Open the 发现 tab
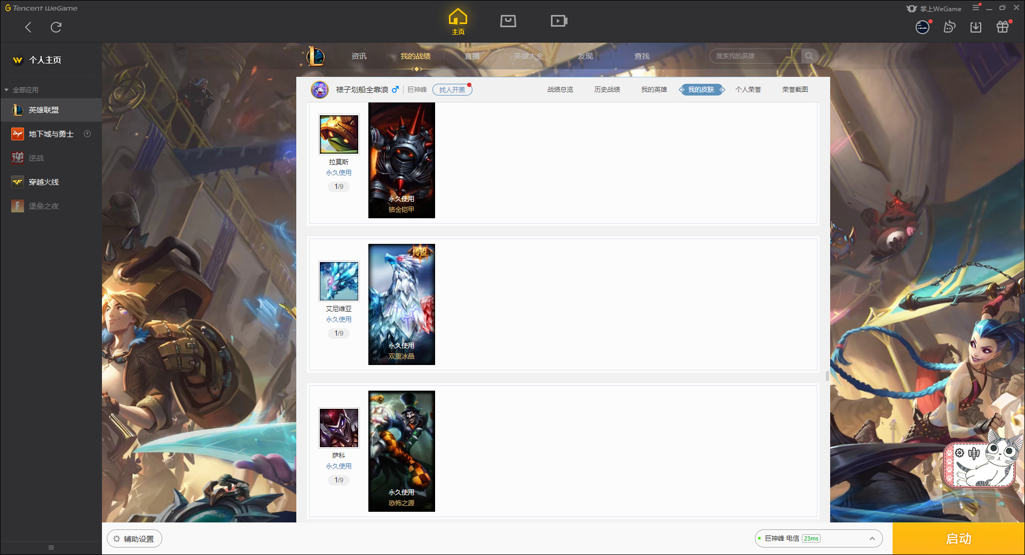Viewport: 1025px width, 555px height. tap(585, 56)
